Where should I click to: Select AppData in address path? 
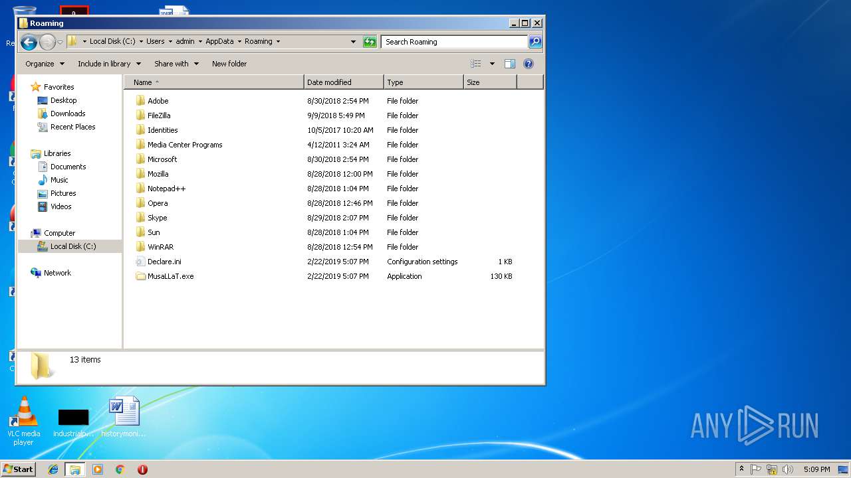pos(219,41)
